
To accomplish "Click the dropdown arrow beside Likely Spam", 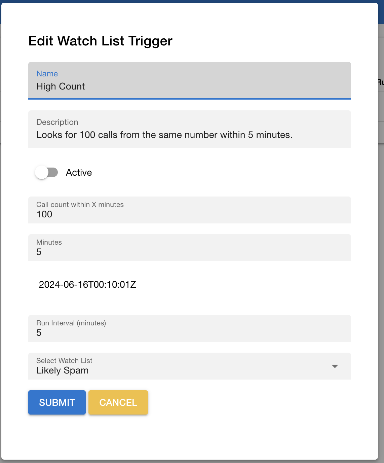I will pyautogui.click(x=335, y=366).
